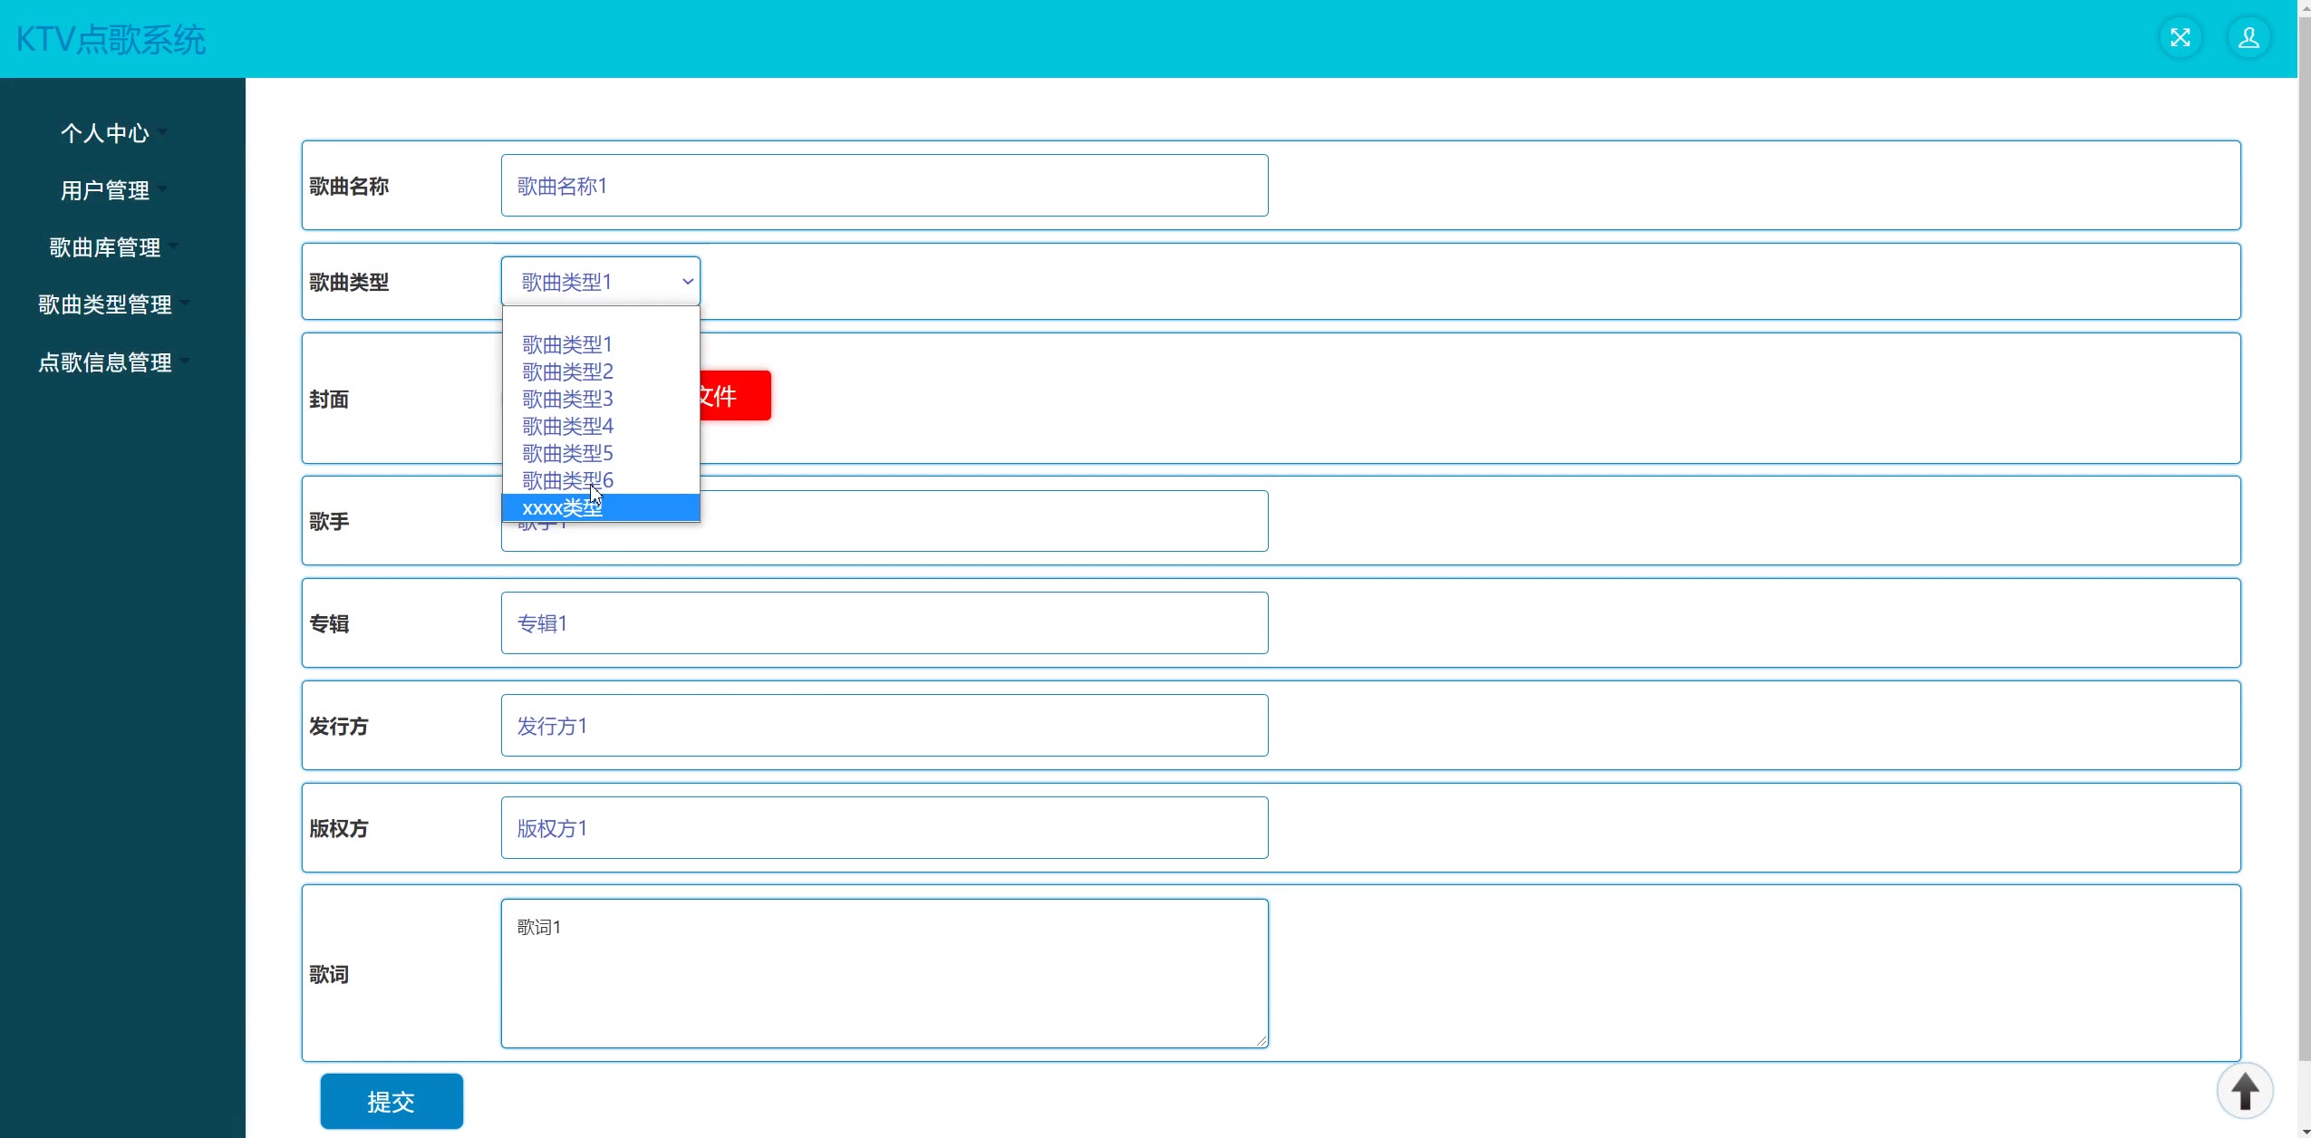The width and height of the screenshot is (2311, 1138).
Task: Choose 歌曲类型3 option in the list
Action: [568, 399]
